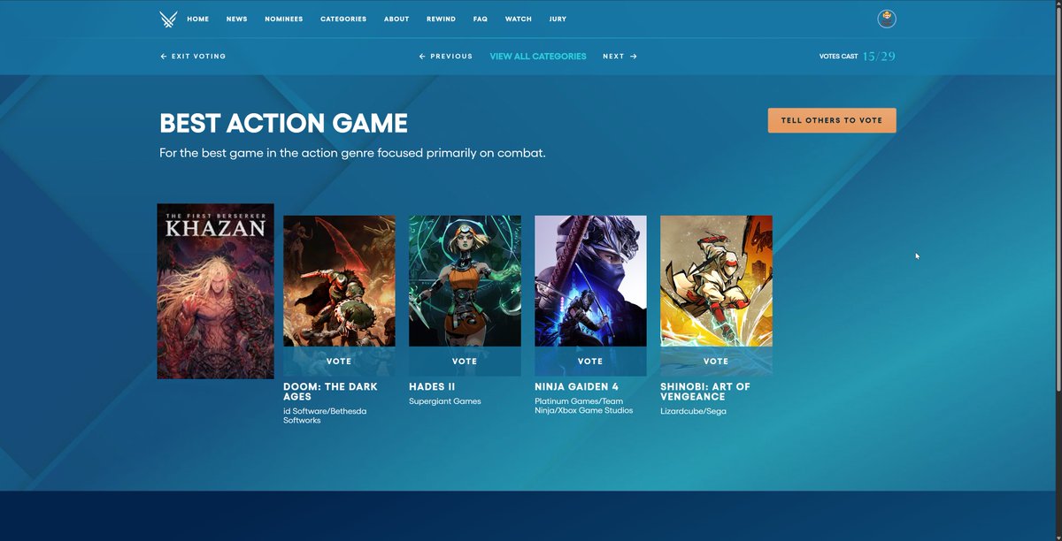Open the About menu item

[x=396, y=19]
